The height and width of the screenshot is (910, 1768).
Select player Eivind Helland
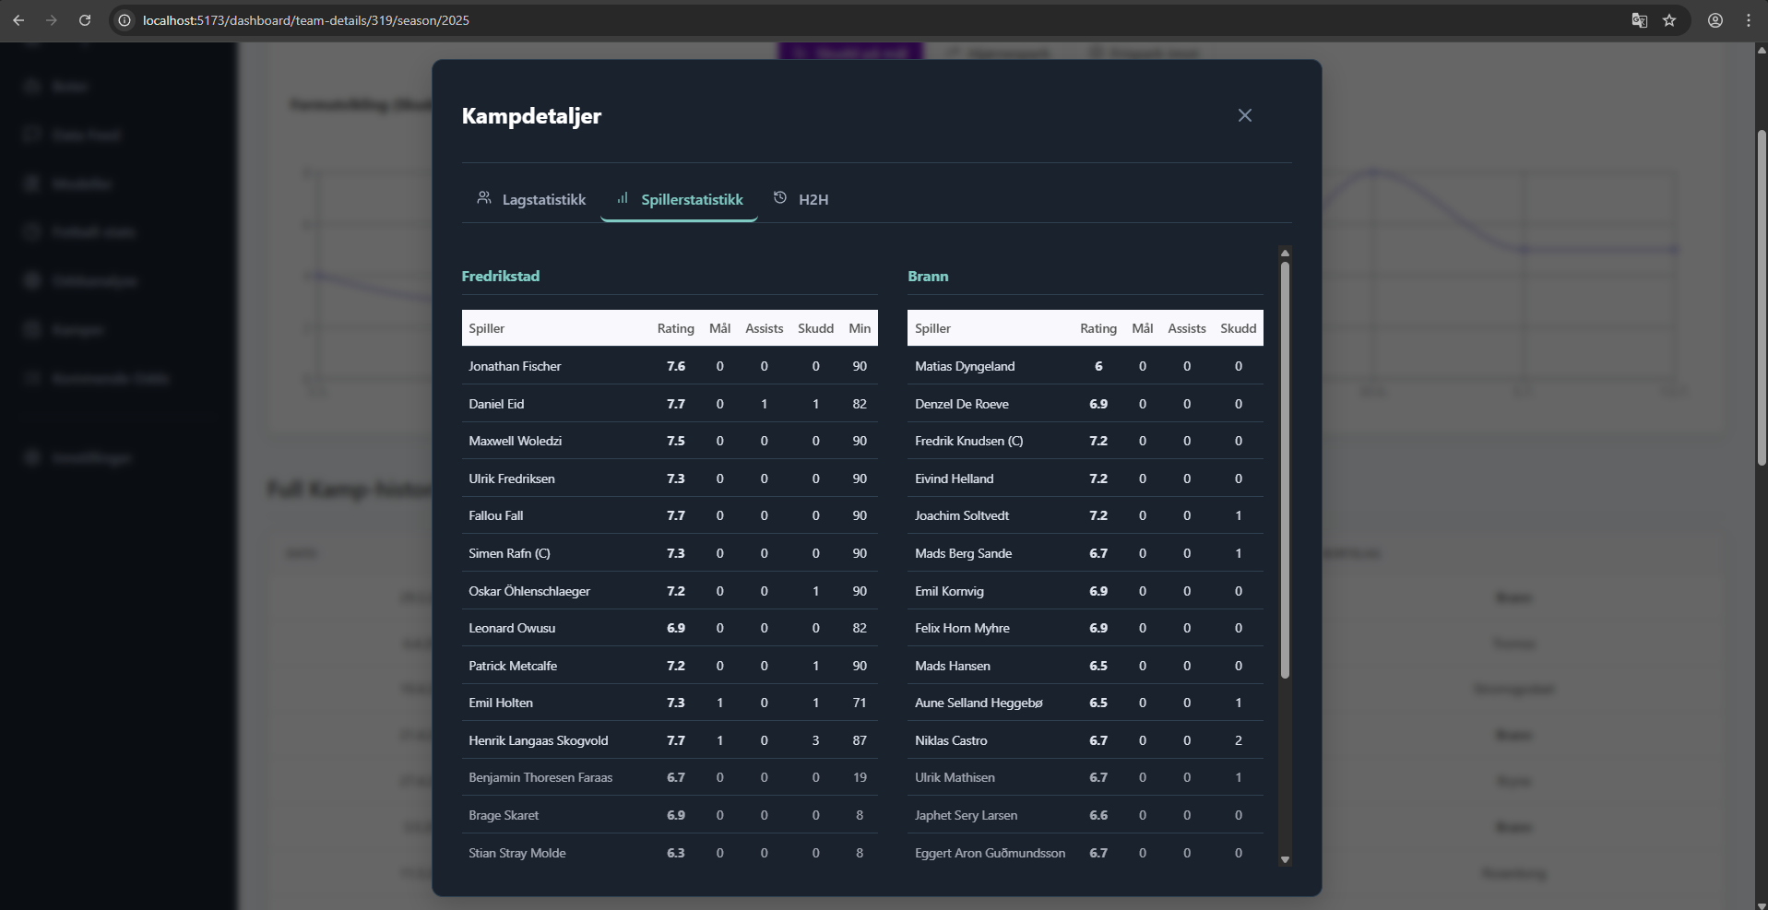pos(955,479)
